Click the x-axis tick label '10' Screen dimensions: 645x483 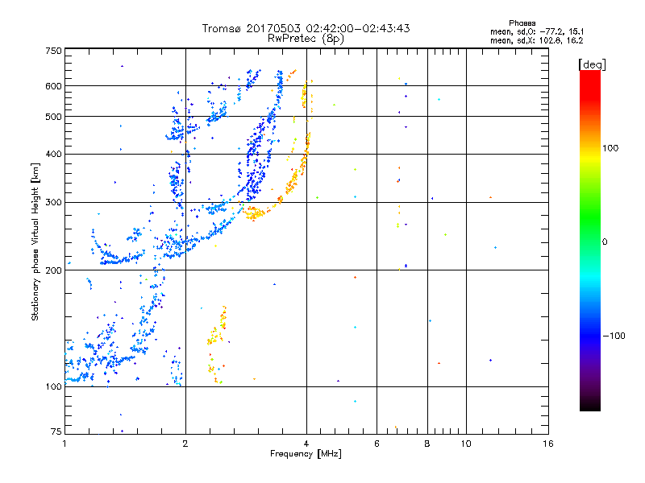point(466,444)
